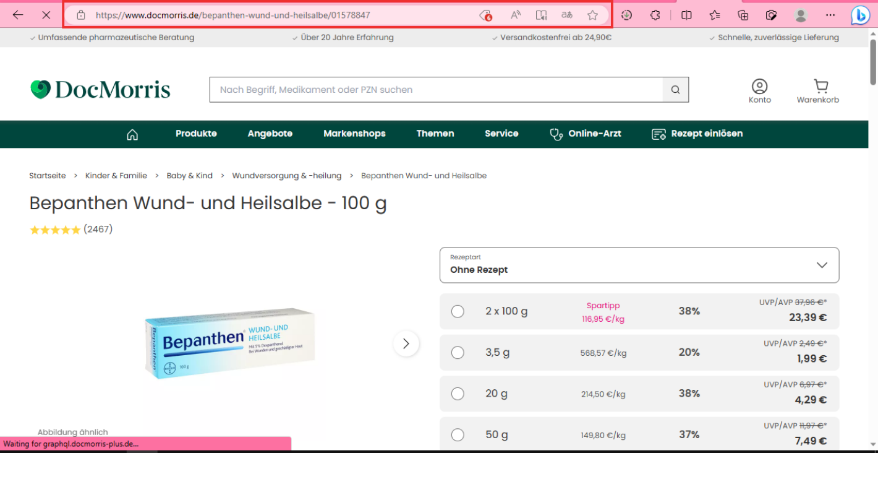This screenshot has width=878, height=487.
Task: Click 'Umfassende pharmazeutische Beratung' banner text
Action: (x=116, y=37)
